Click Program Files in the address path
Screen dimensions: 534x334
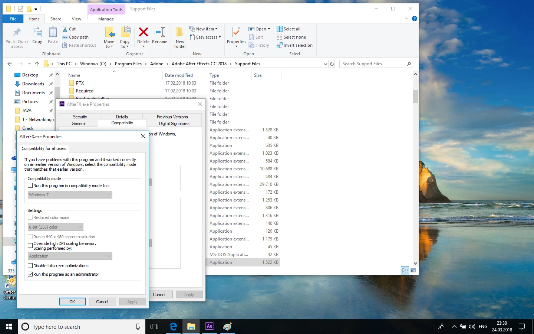(x=128, y=64)
